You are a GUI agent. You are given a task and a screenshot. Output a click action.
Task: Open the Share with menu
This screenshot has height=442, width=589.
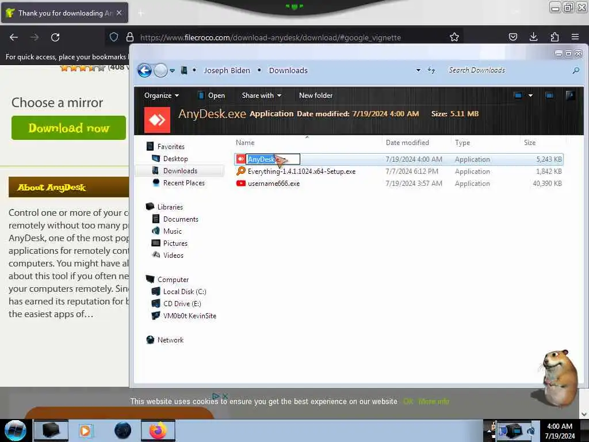[x=262, y=96]
